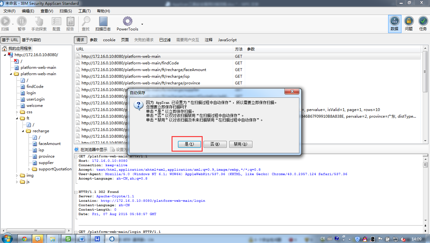Select the ft/recharge/province URL row
The height and width of the screenshot is (243, 430).
[x=247, y=83]
